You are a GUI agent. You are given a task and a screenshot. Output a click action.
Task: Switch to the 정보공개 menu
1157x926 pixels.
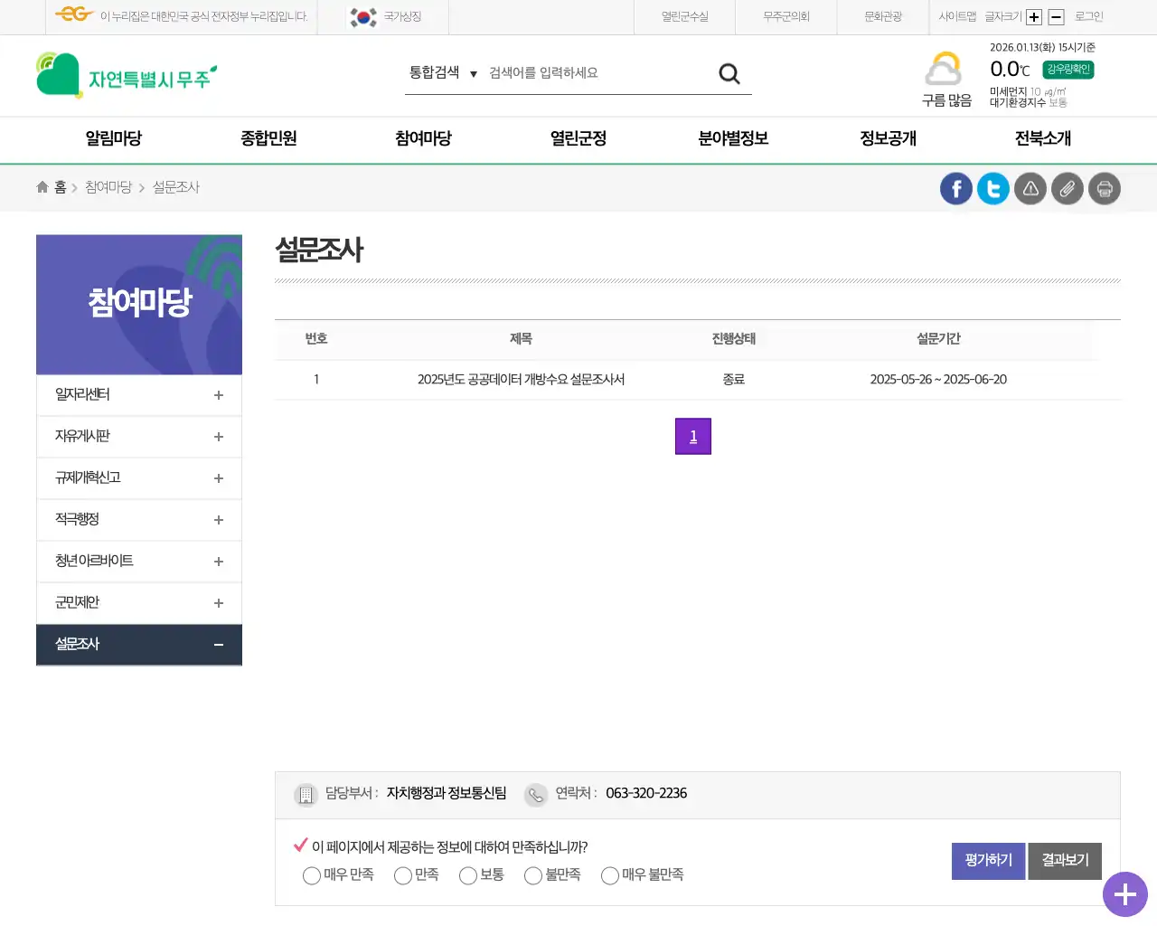point(887,138)
